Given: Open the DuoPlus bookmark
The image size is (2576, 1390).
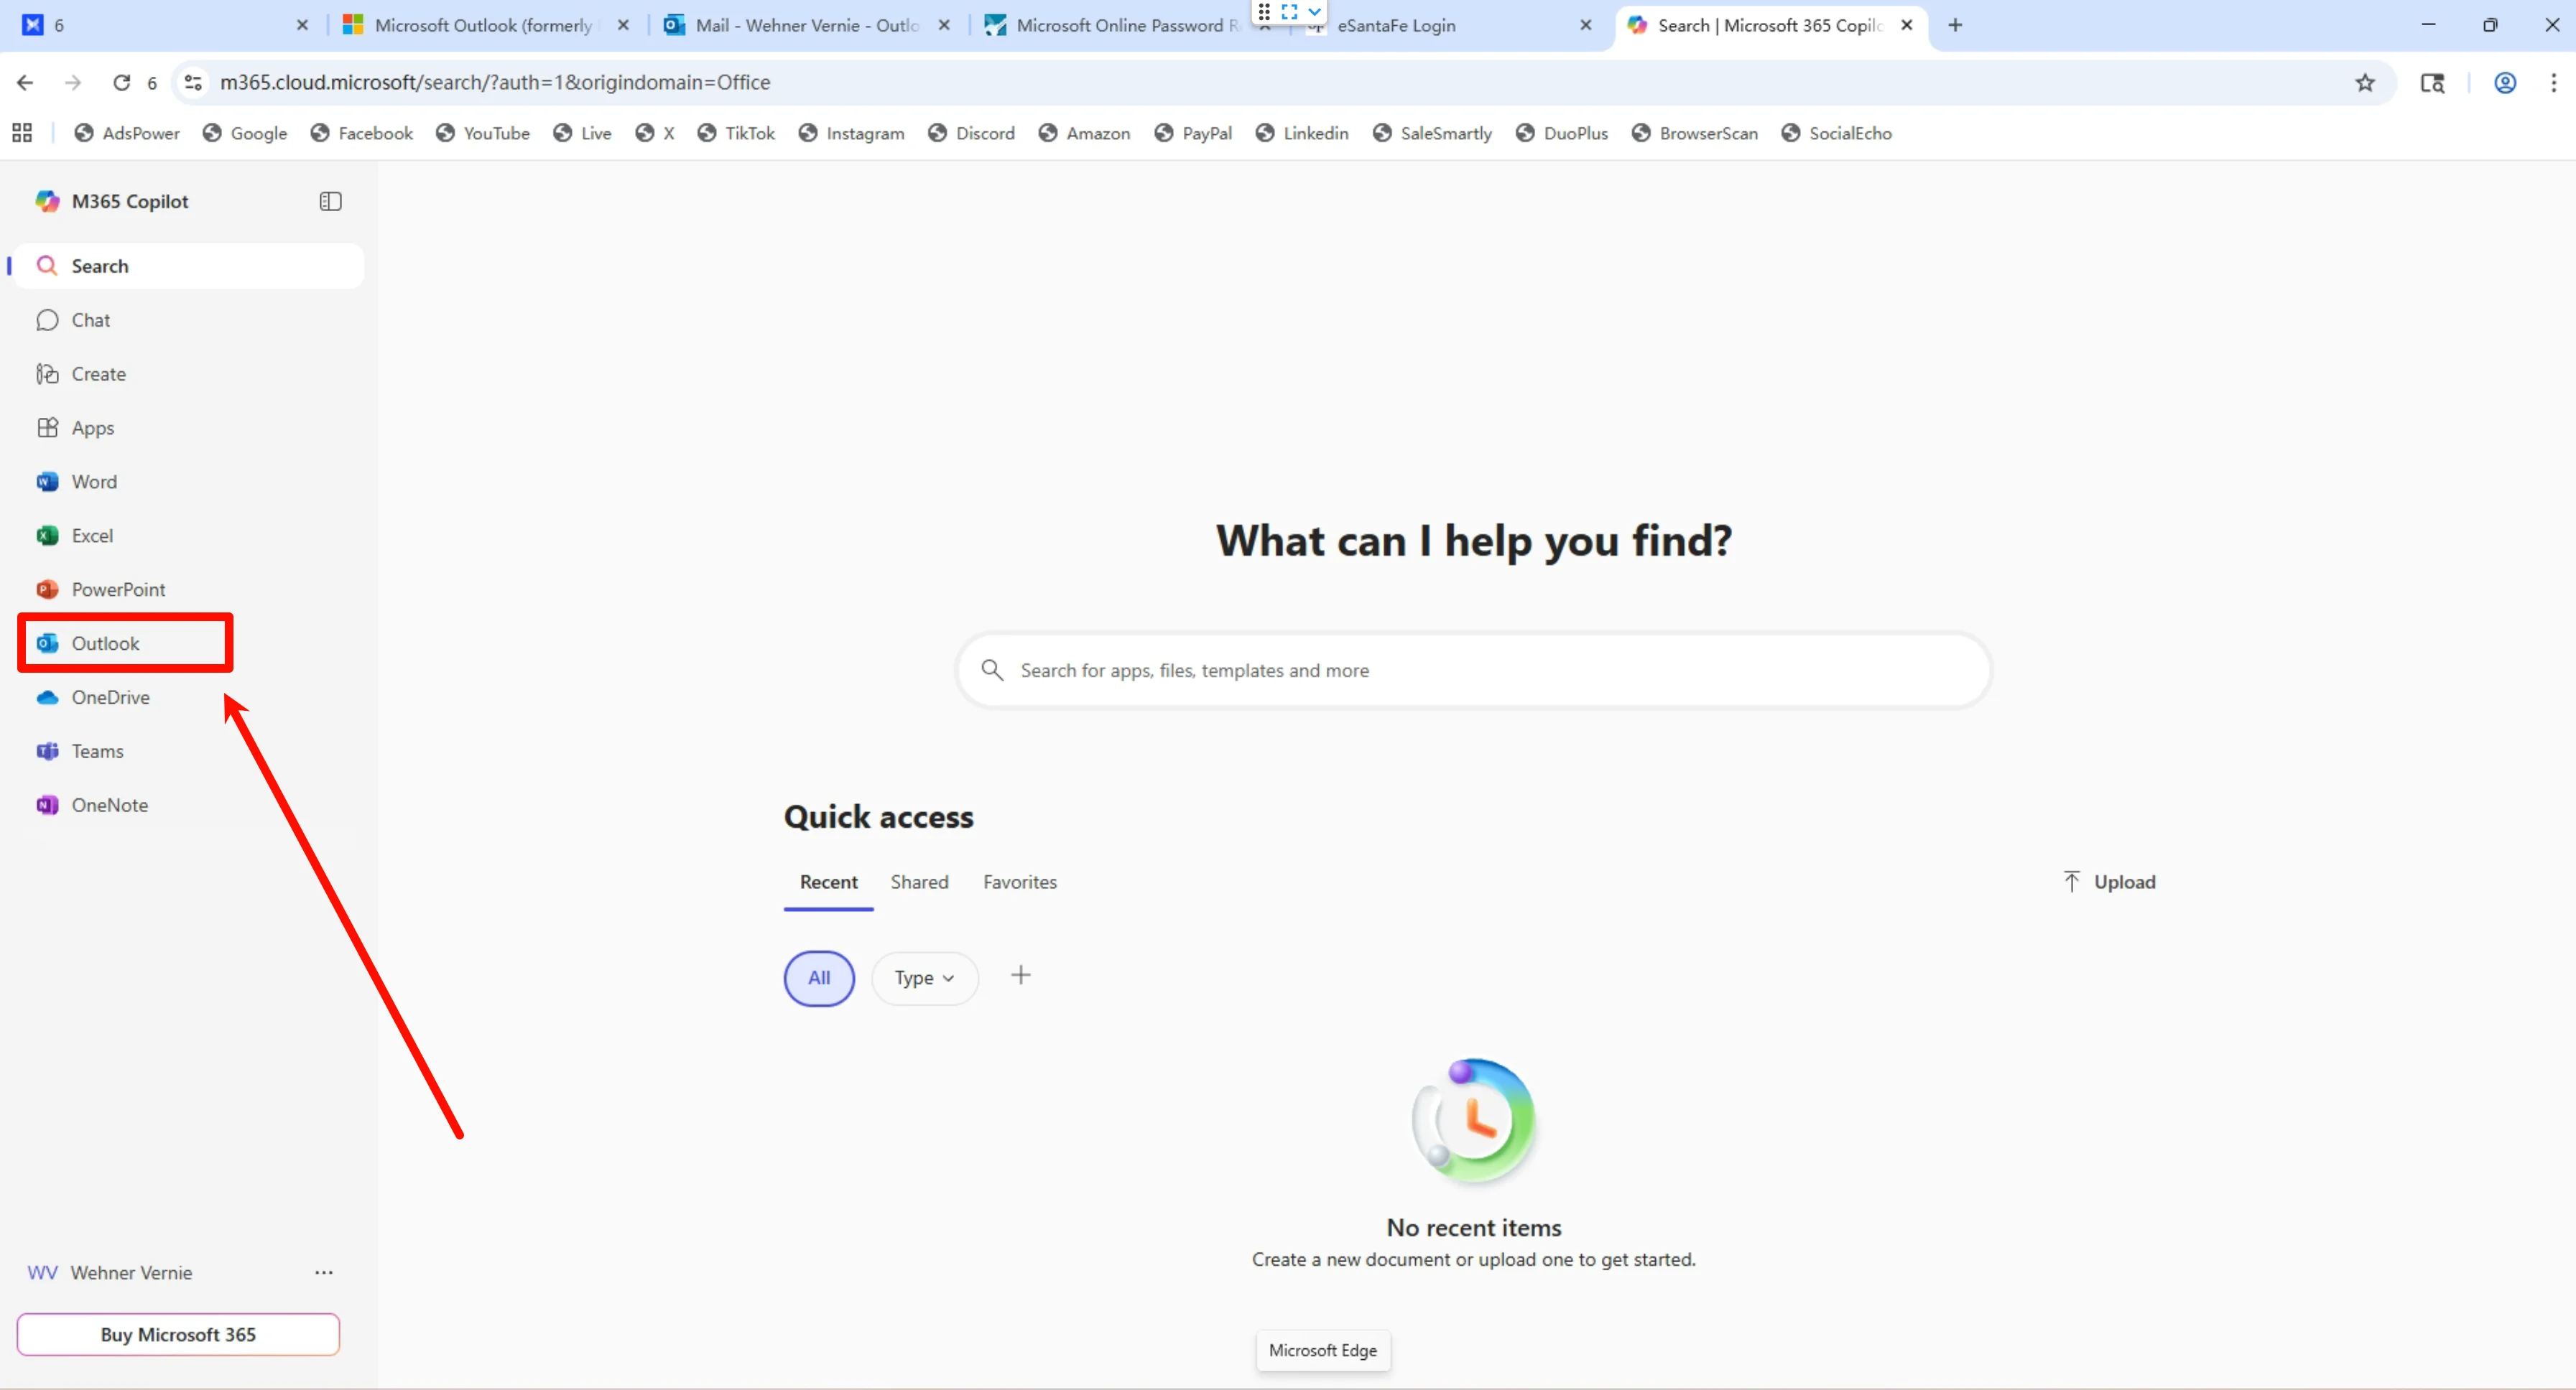Looking at the screenshot, I should click(1562, 133).
